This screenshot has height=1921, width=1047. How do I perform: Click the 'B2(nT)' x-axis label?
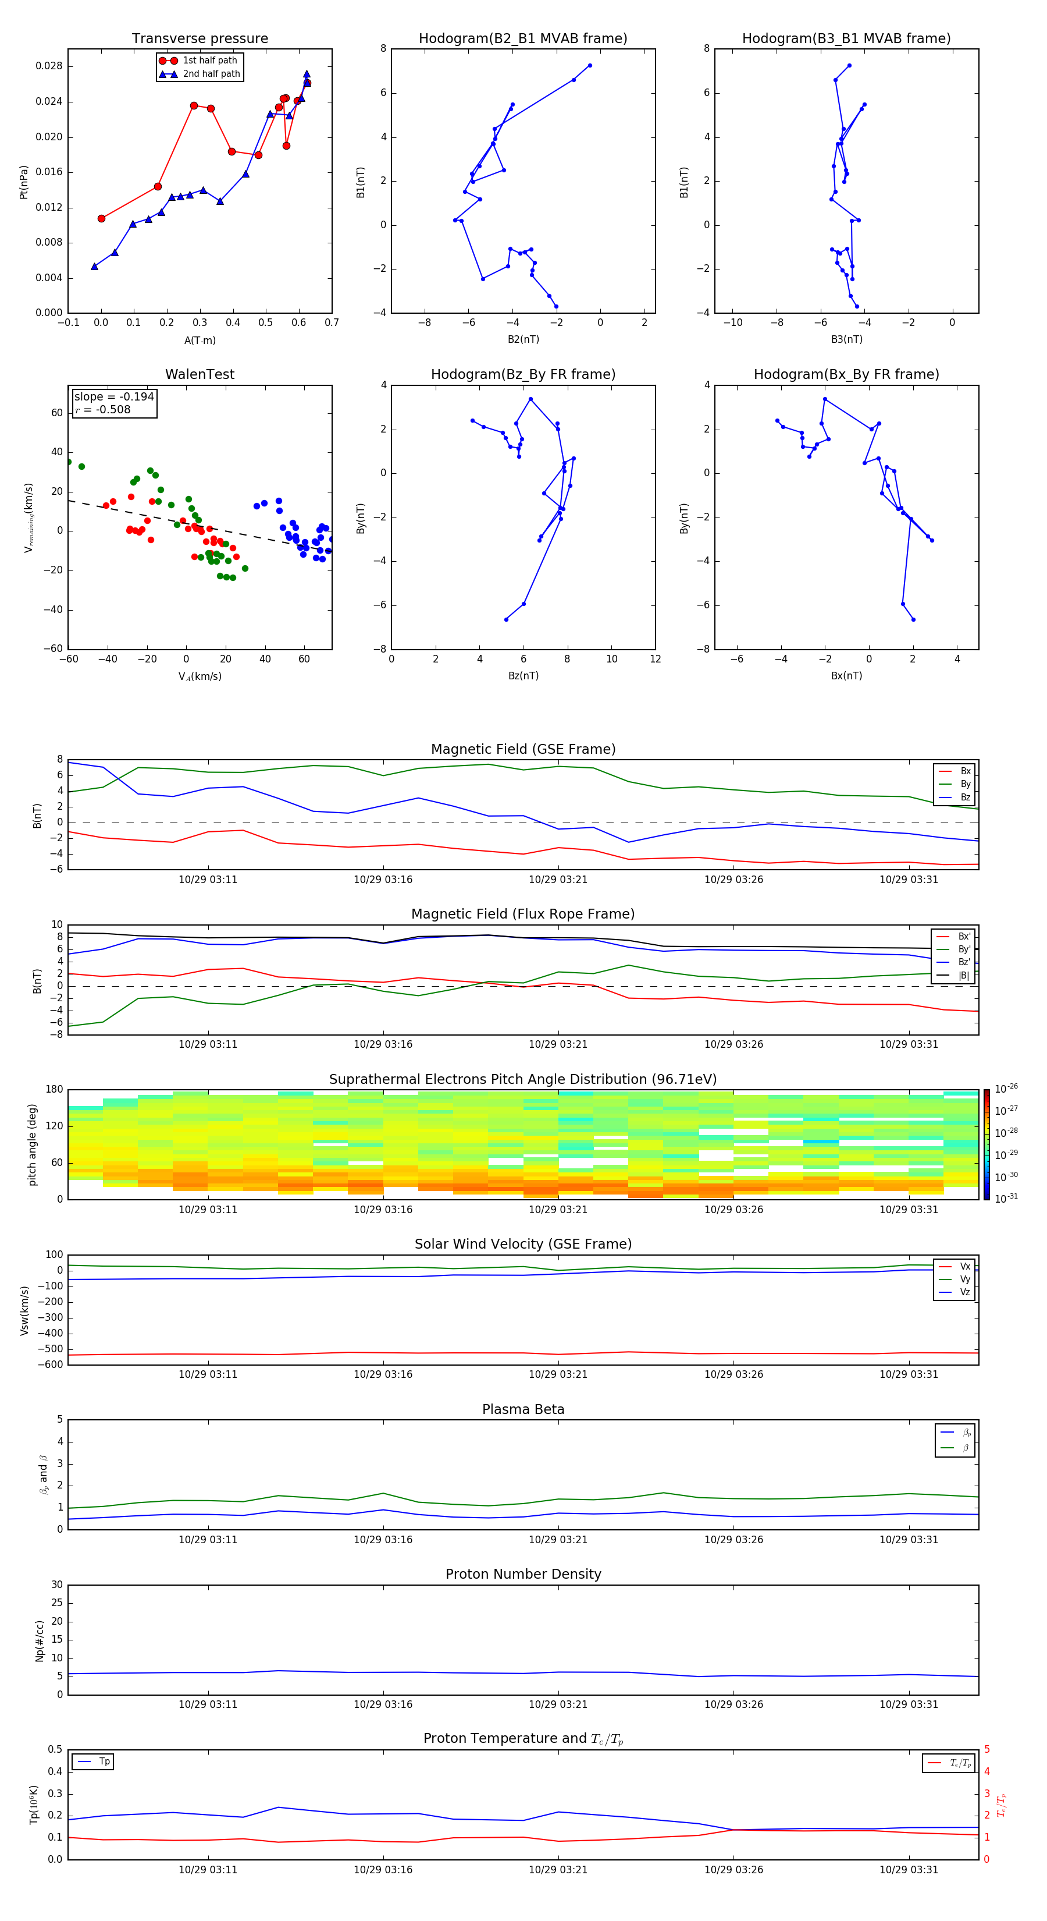click(523, 339)
